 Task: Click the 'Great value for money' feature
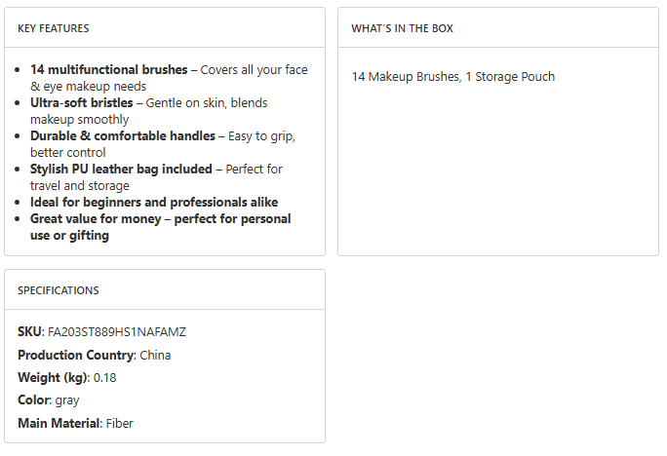pyautogui.click(x=98, y=219)
